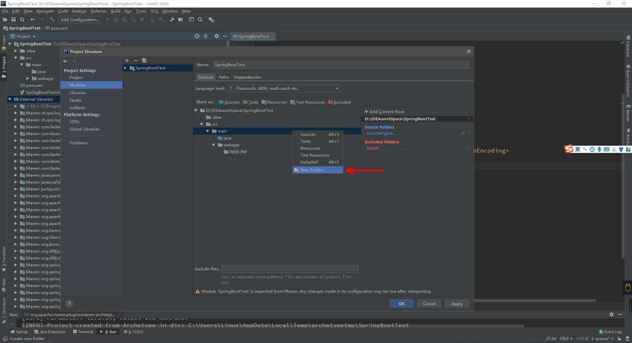Mark folder as Tests
The height and width of the screenshot is (343, 632).
pos(250,102)
